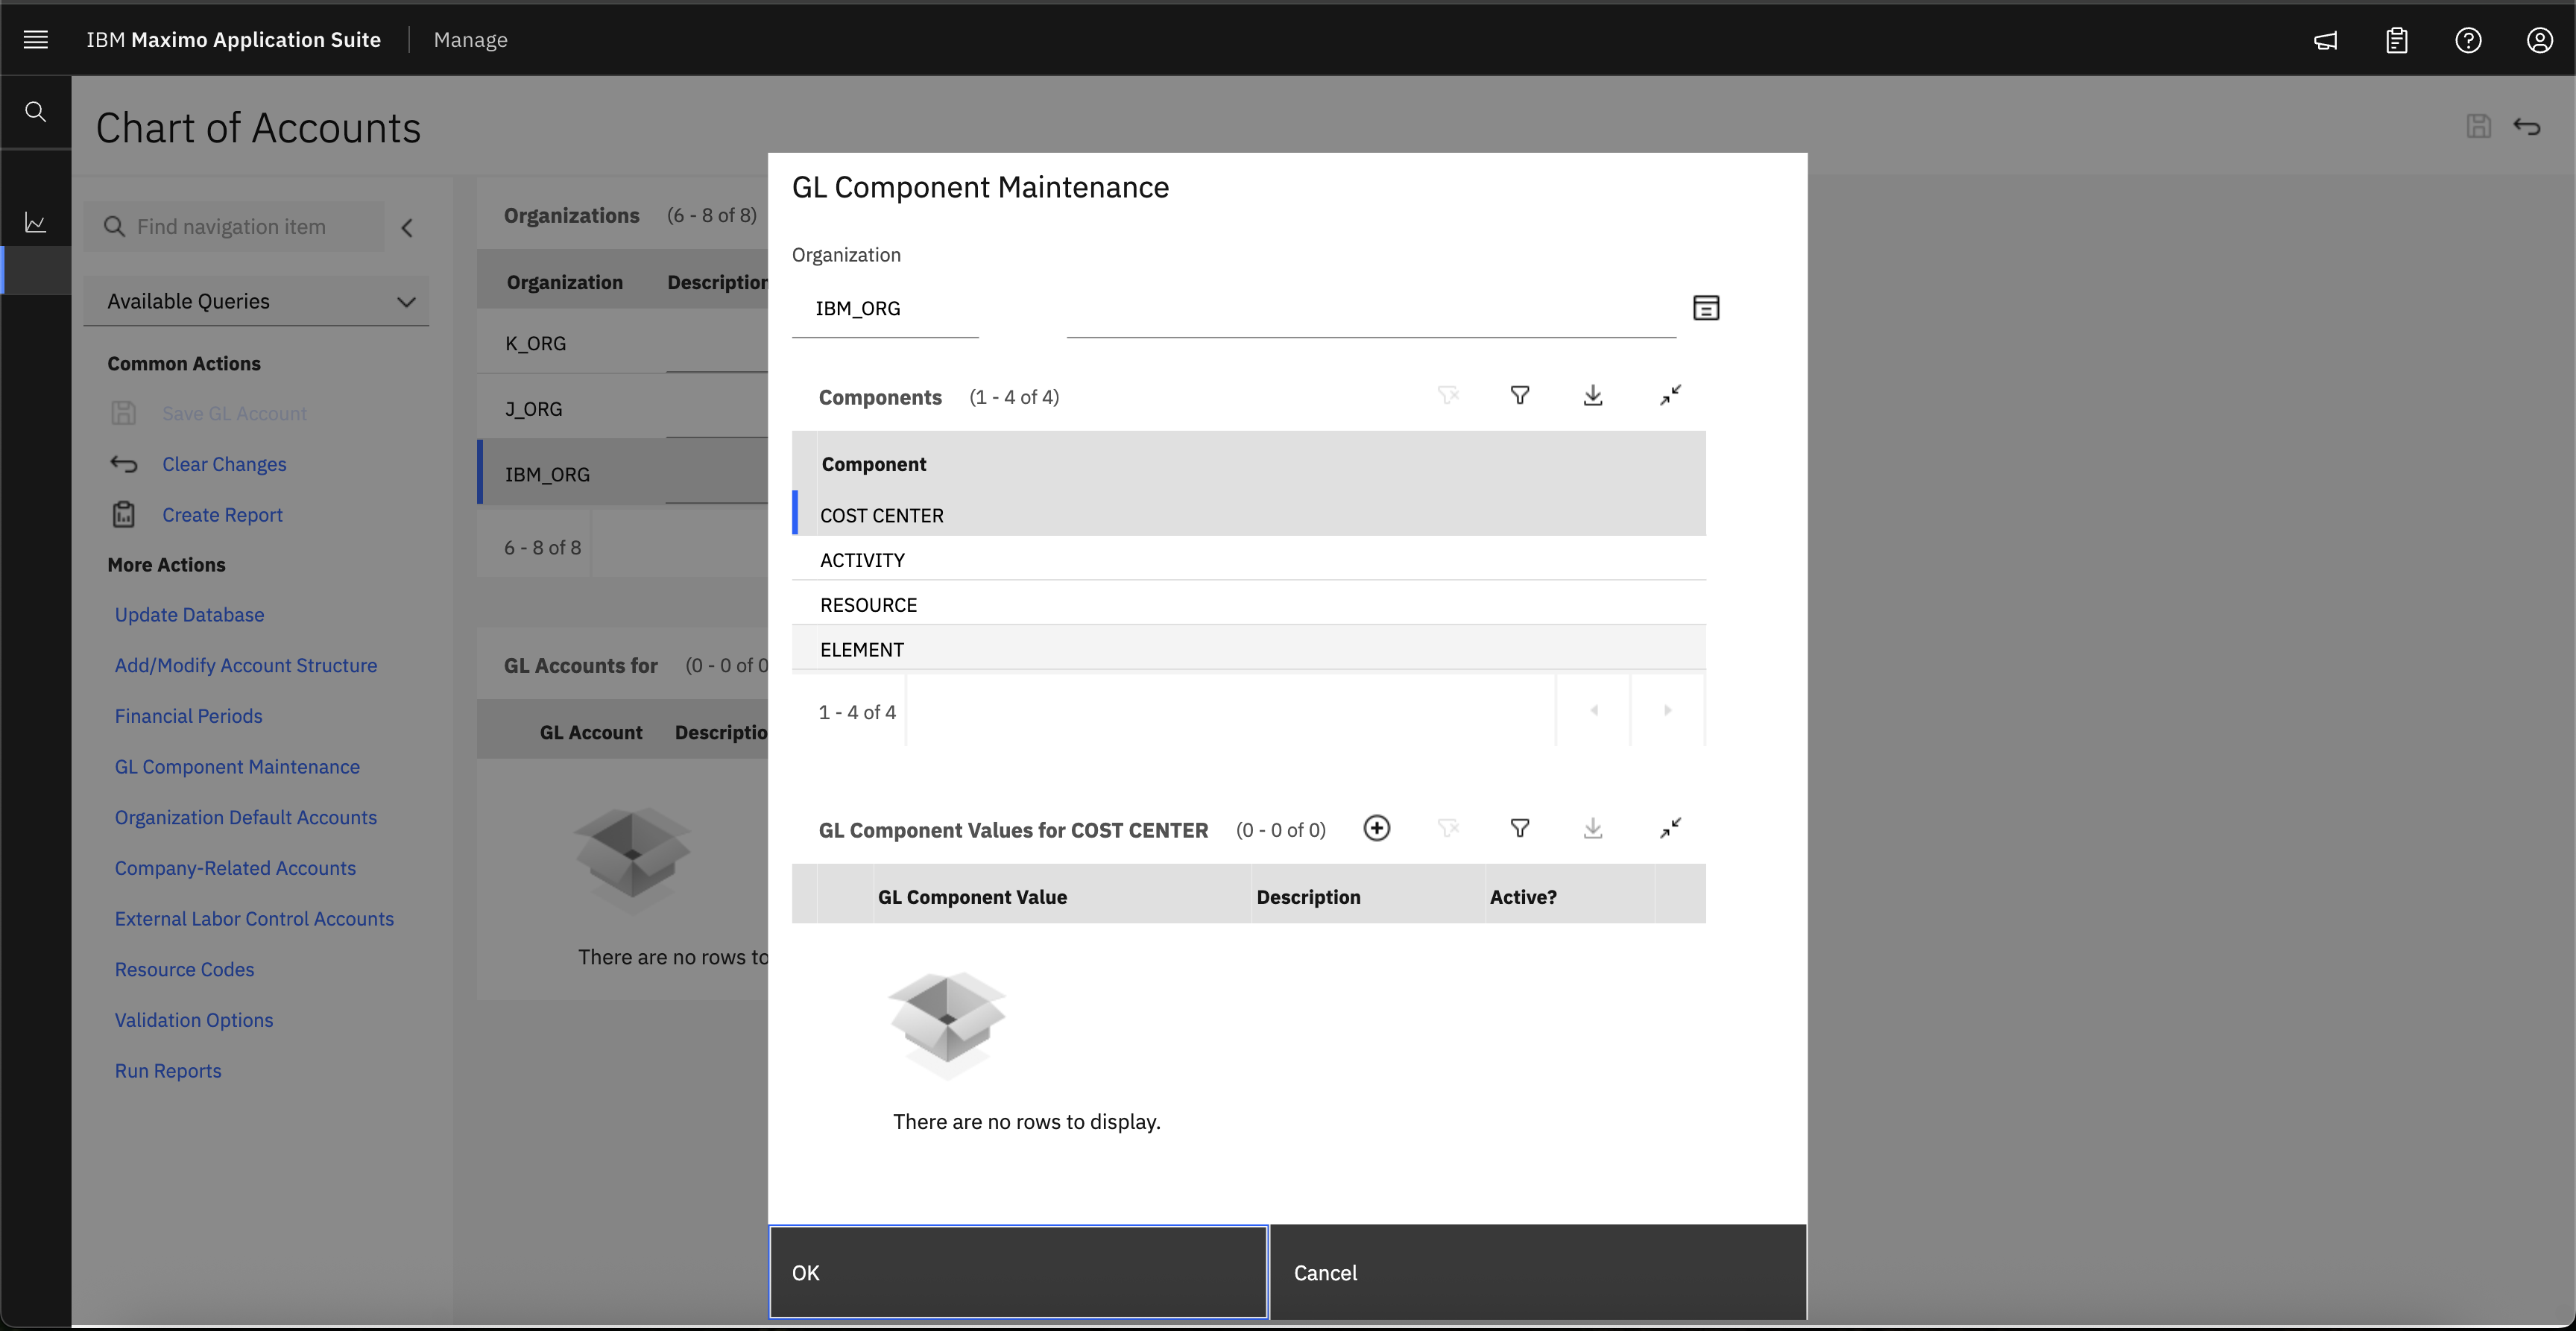
Task: Open Organization Default Accounts action
Action: click(245, 817)
